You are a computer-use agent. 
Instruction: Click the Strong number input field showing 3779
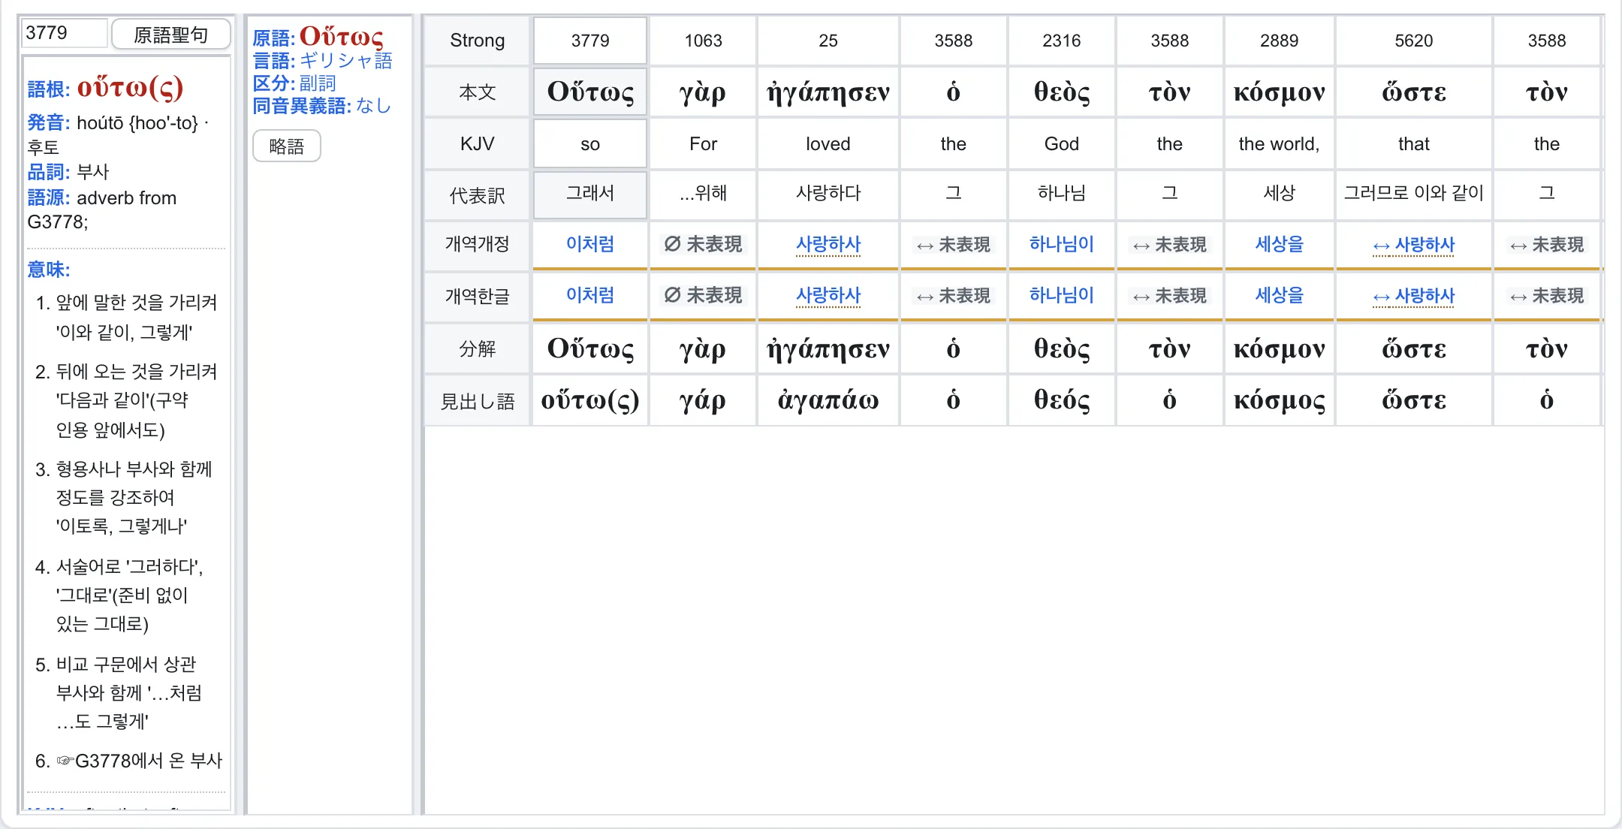[x=64, y=33]
